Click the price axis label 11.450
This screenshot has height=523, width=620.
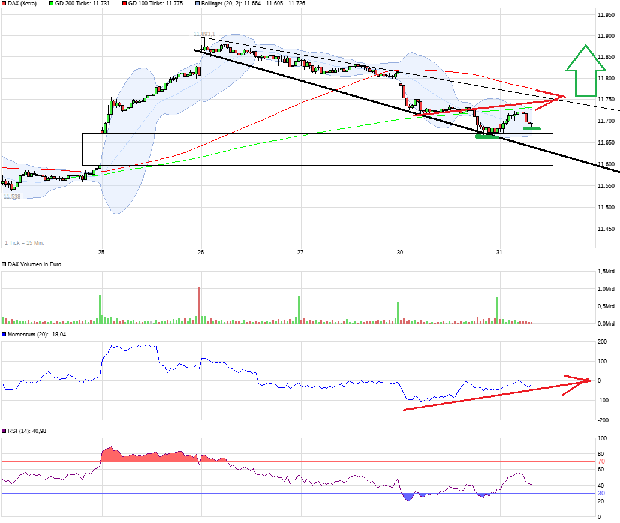pyautogui.click(x=606, y=229)
